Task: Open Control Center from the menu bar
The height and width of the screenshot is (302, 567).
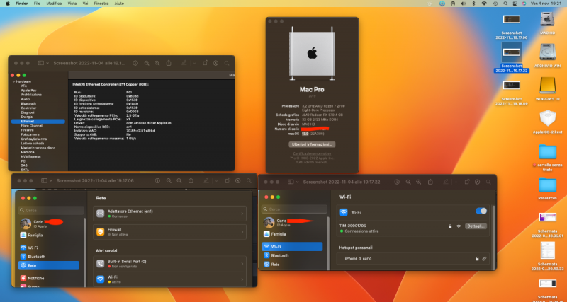Action: [x=515, y=4]
